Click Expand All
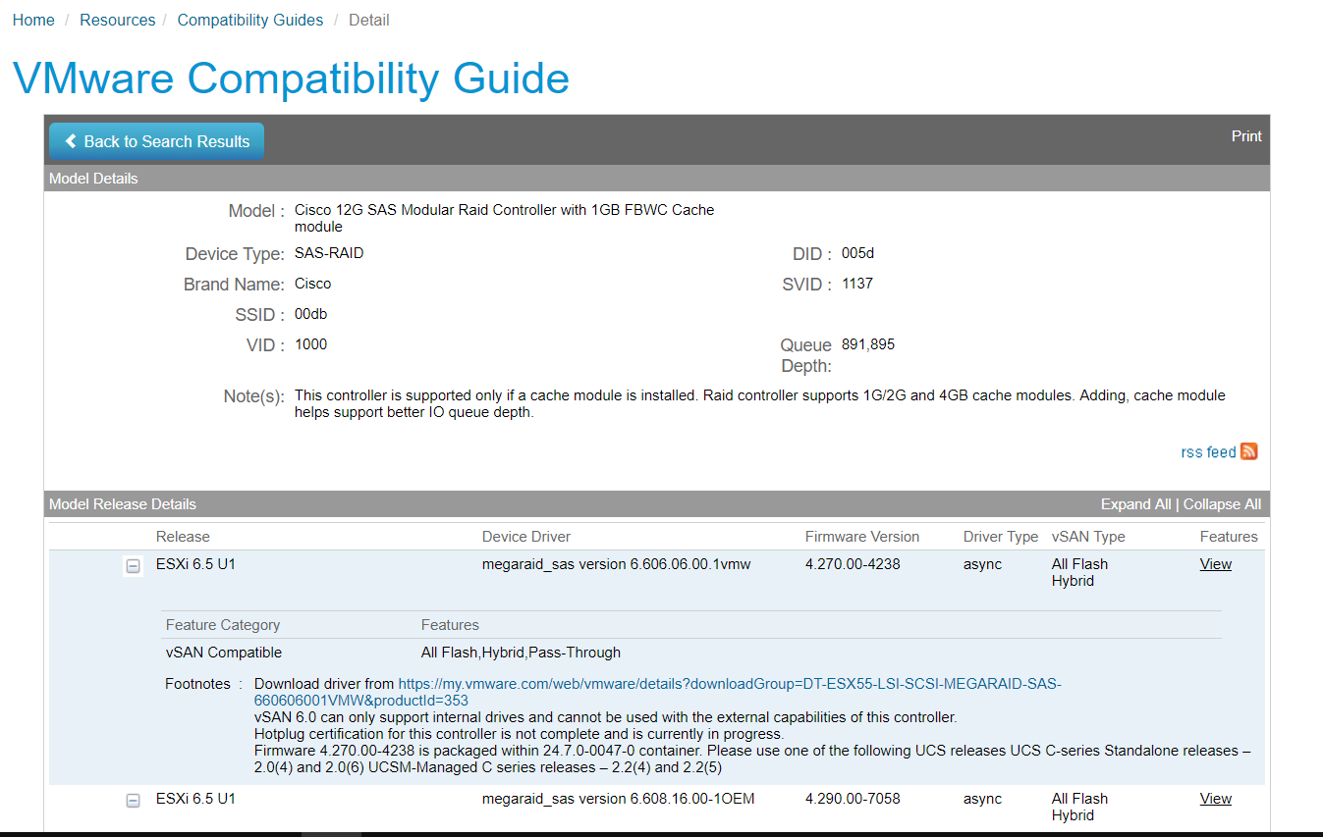The image size is (1323, 837). click(x=1135, y=504)
